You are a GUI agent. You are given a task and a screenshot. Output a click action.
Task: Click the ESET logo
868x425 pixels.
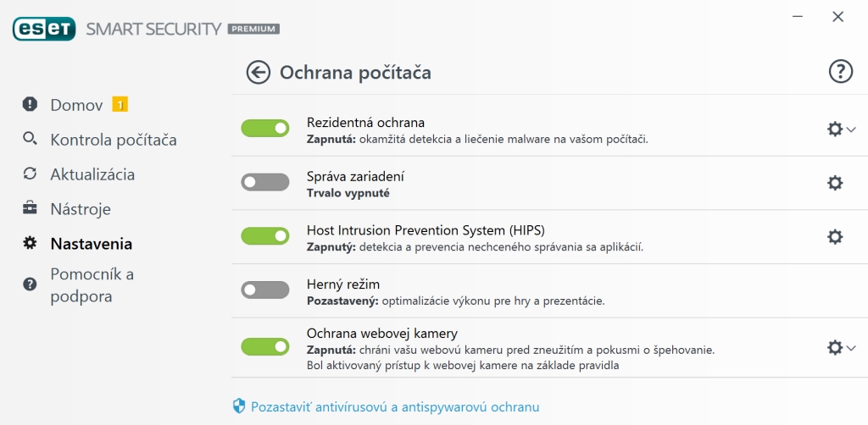click(x=44, y=29)
